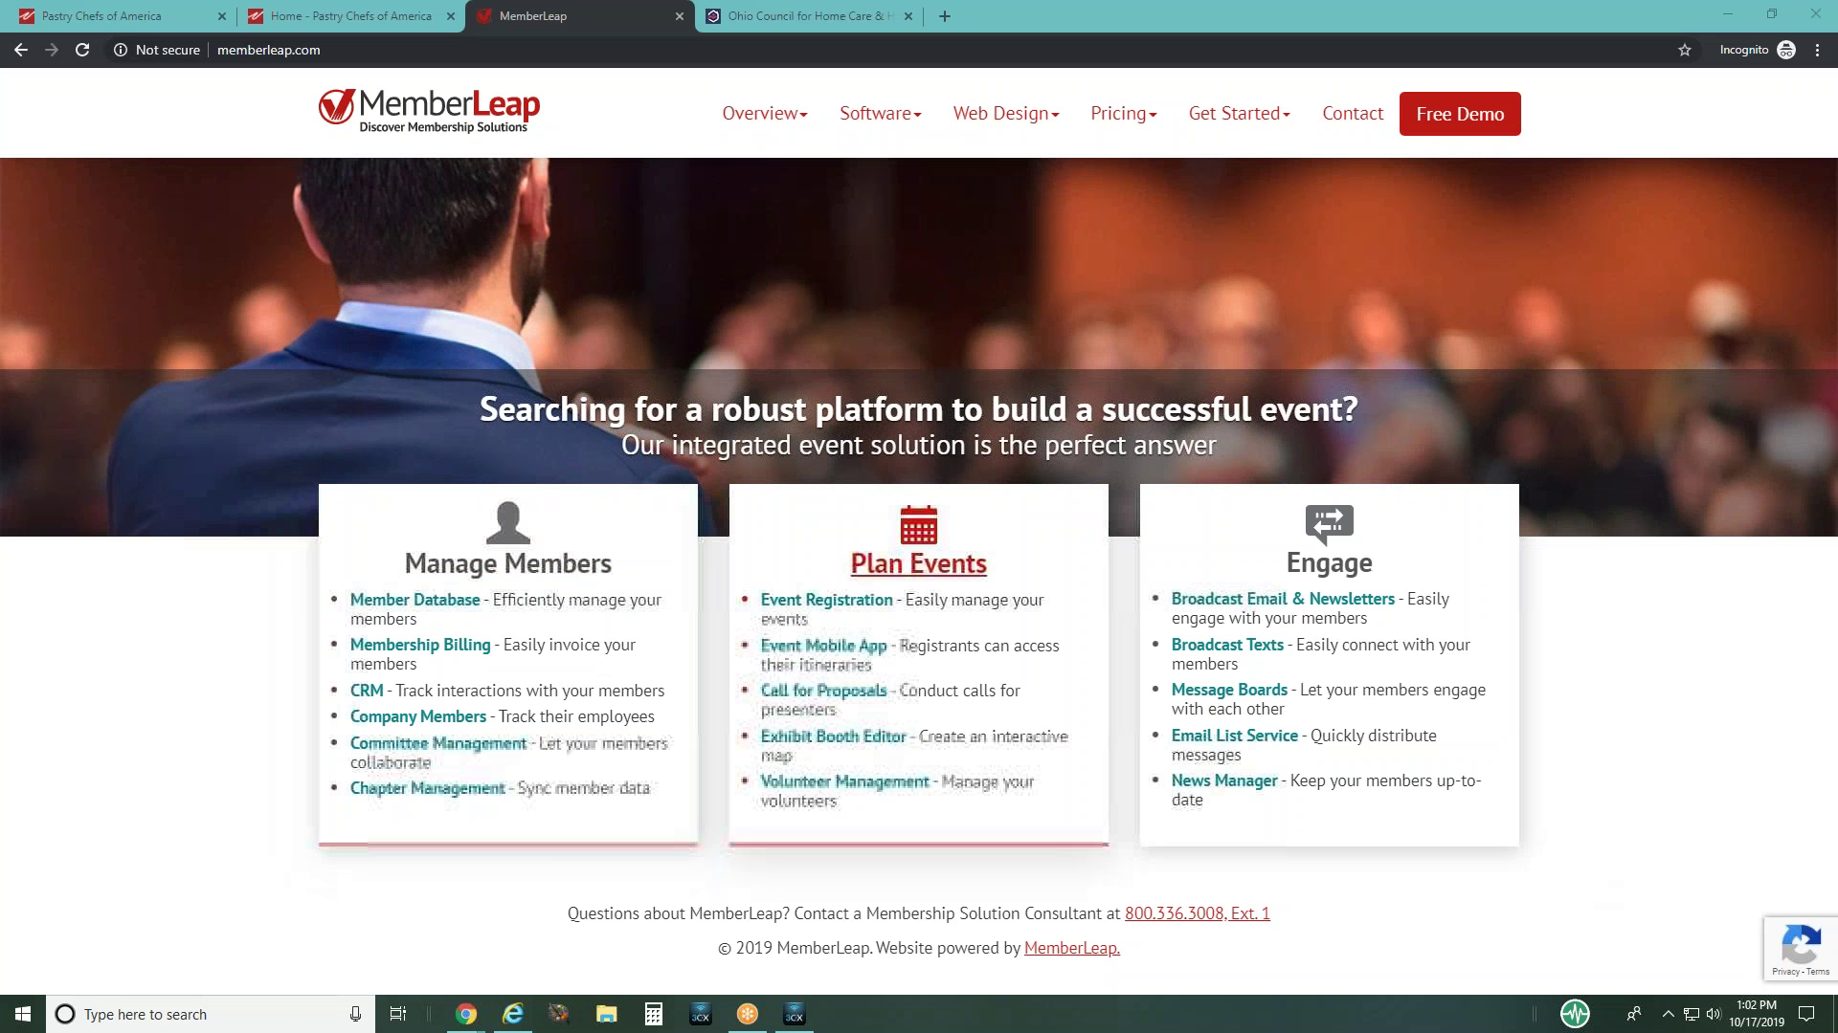This screenshot has width=1838, height=1033.
Task: Click the taskbar microphone icon
Action: (x=355, y=1014)
